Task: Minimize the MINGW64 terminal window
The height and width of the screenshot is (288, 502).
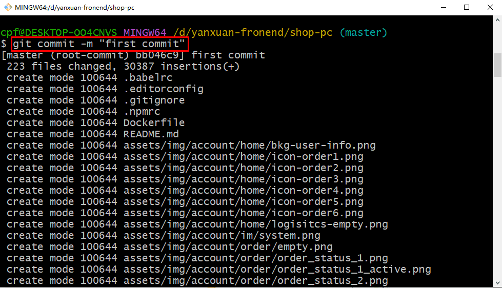Action: click(444, 7)
